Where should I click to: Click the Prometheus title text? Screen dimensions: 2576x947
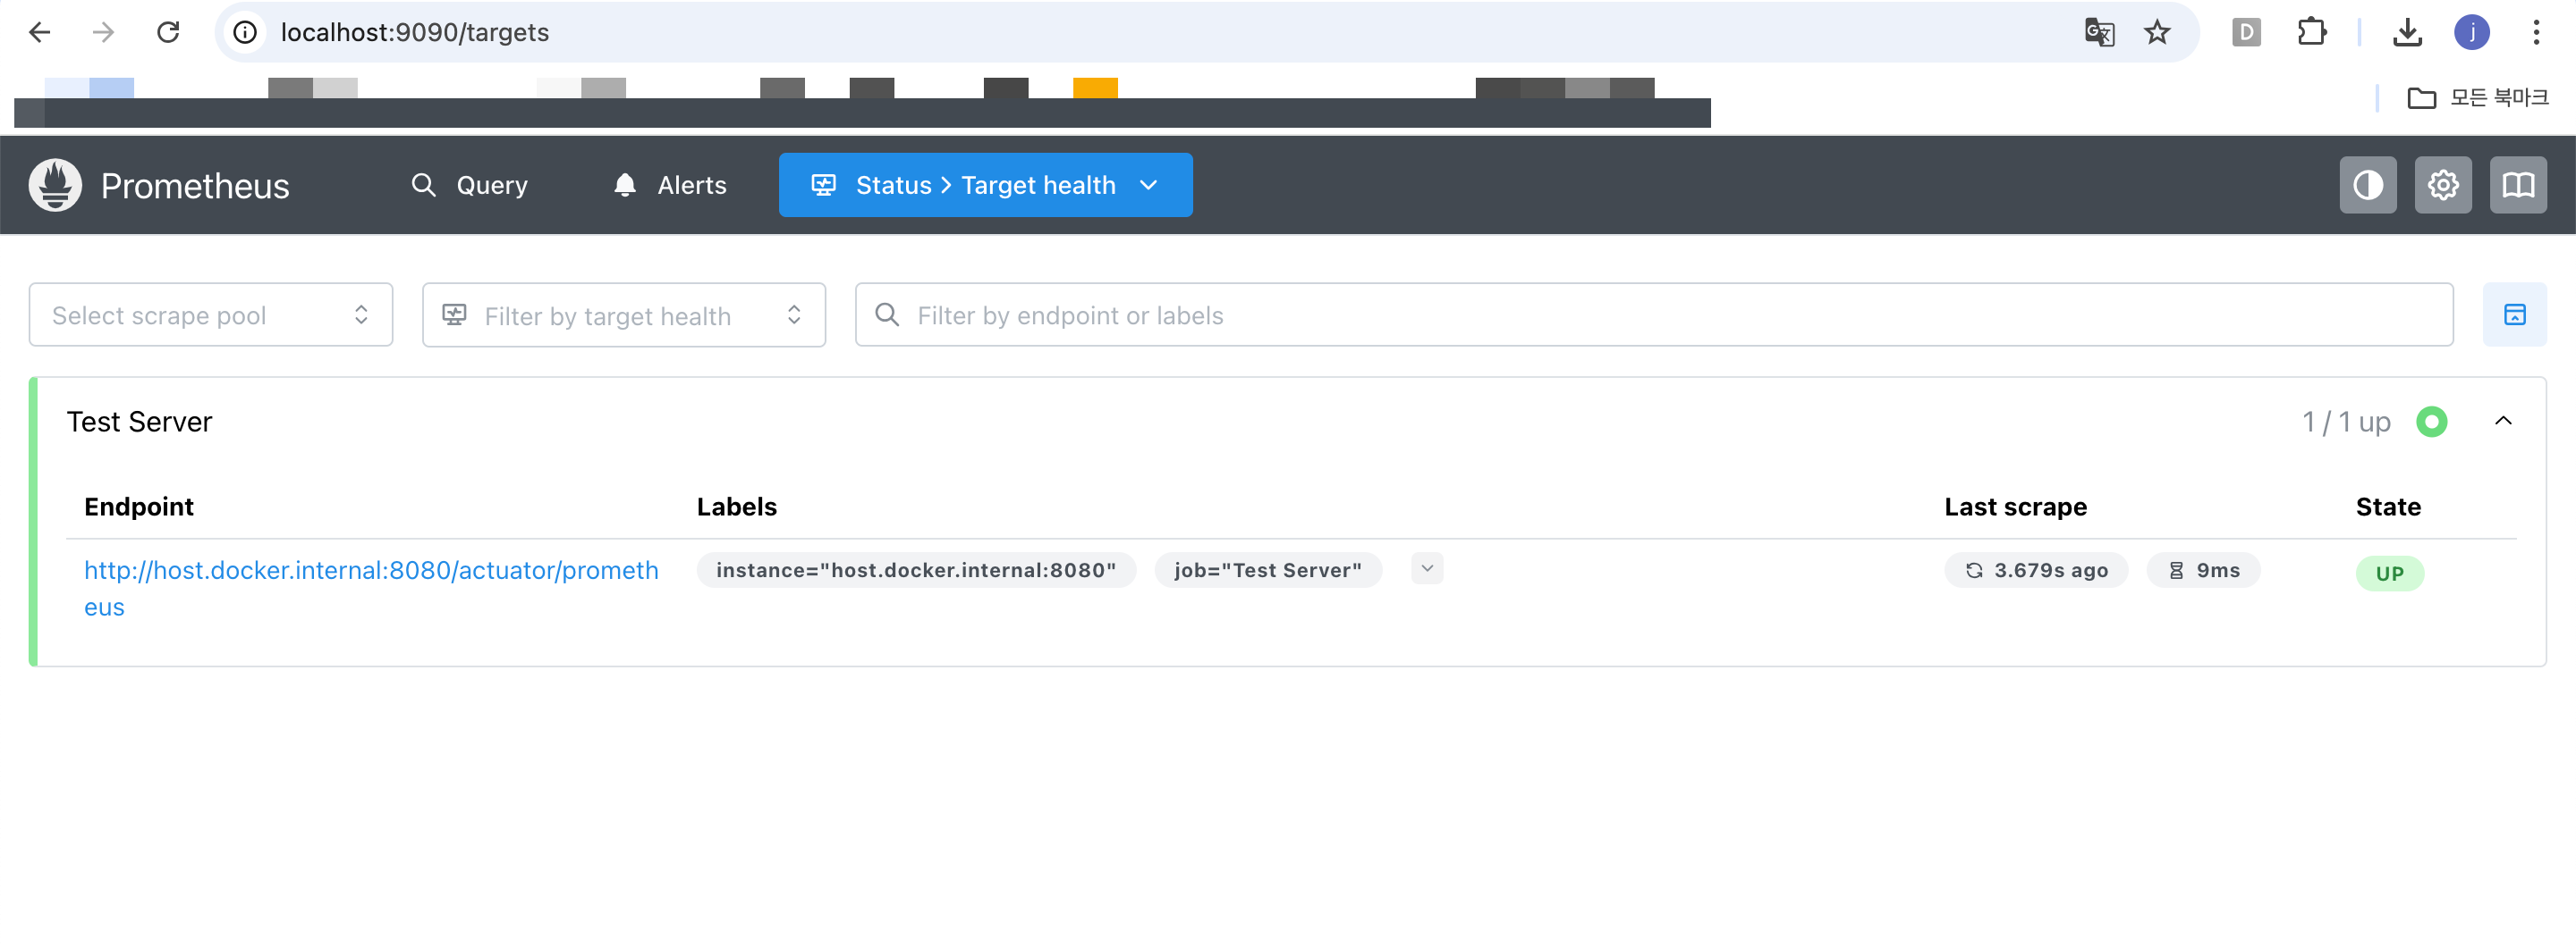(195, 186)
